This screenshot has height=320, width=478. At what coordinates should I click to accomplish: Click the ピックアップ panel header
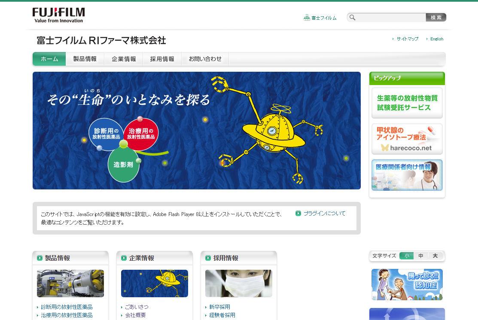pos(407,78)
